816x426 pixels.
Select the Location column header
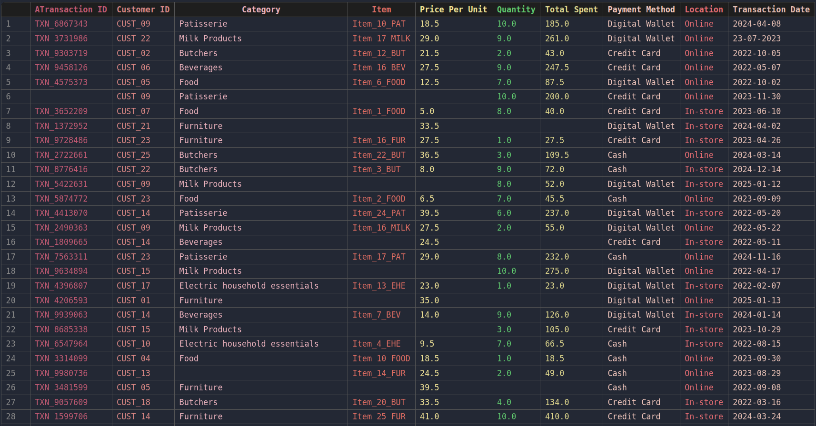pyautogui.click(x=704, y=10)
